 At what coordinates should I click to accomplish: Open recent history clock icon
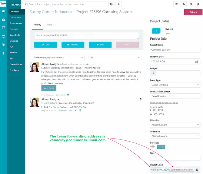point(111,4)
